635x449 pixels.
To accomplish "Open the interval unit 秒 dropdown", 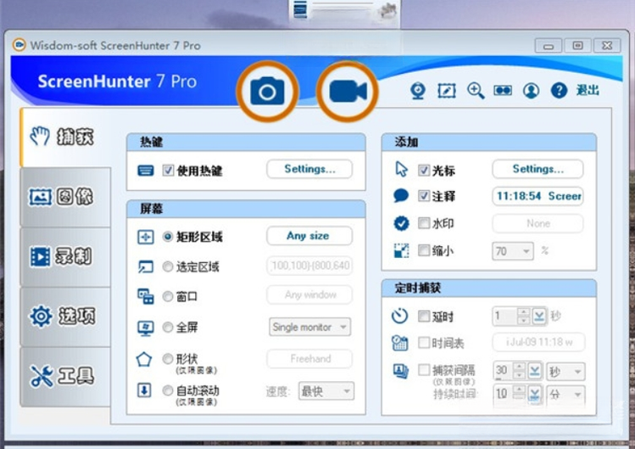I will click(x=565, y=372).
